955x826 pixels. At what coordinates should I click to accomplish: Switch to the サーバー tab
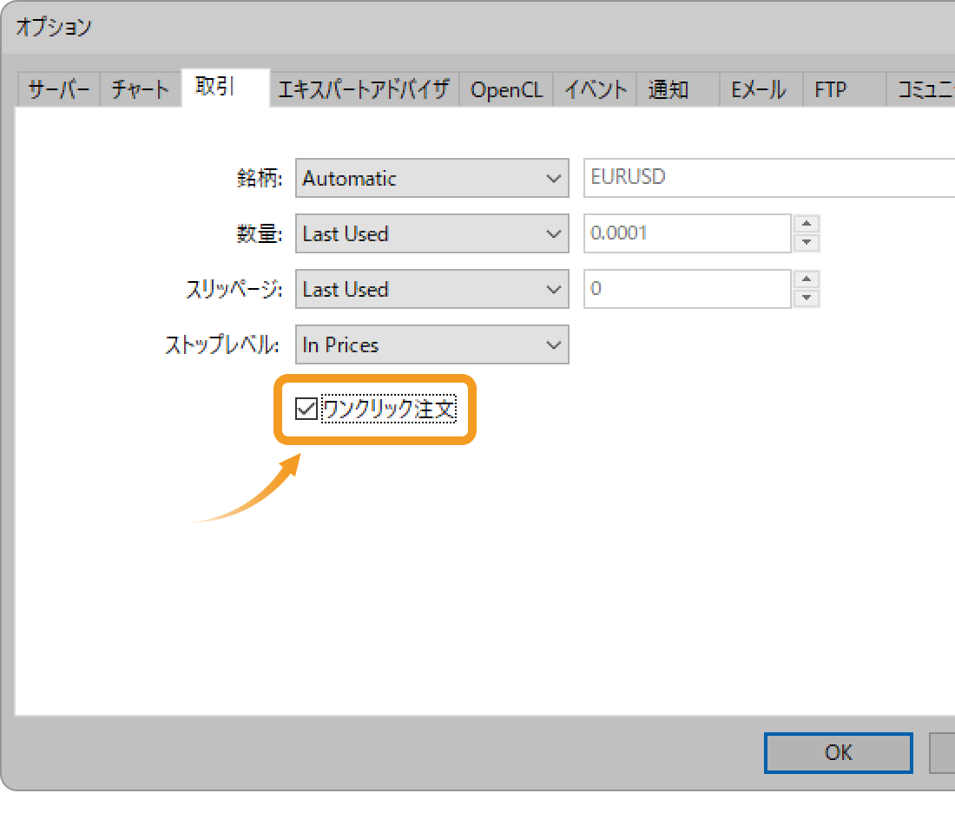59,89
